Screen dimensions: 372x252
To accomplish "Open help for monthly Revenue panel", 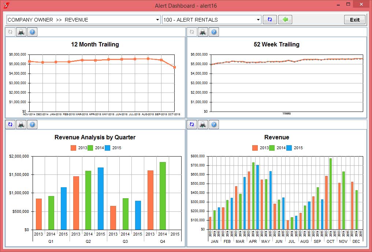I will pyautogui.click(x=214, y=125).
